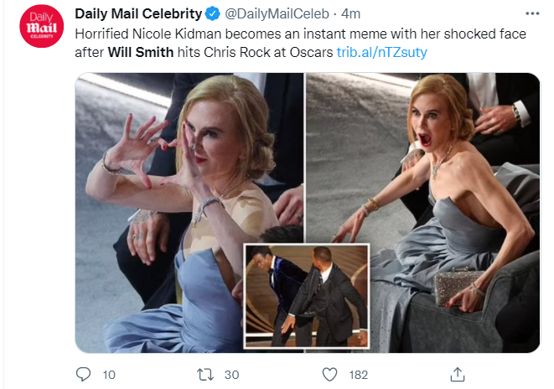Viewport: 554px width, 389px height.
Task: Click the retweet count of 30
Action: pos(232,375)
